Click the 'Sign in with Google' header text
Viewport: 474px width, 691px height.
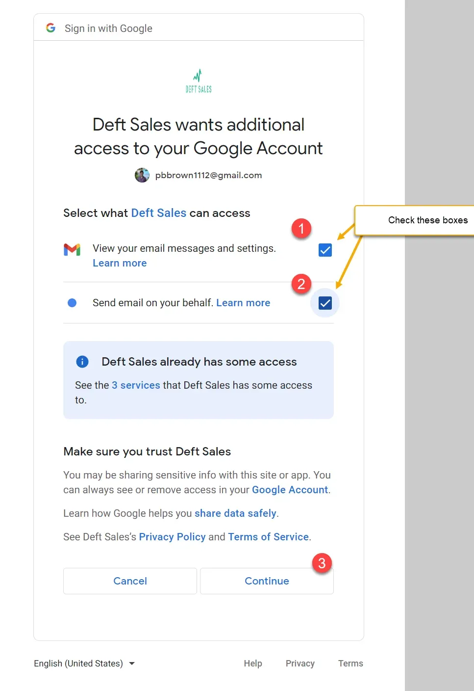click(108, 28)
